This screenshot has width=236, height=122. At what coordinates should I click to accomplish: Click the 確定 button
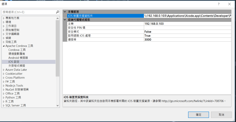tap(198, 115)
